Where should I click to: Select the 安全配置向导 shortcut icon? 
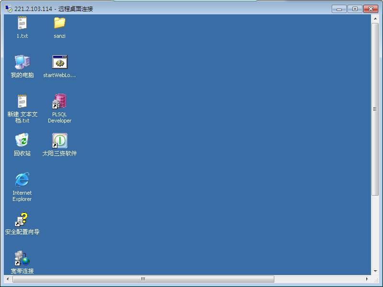pos(22,219)
